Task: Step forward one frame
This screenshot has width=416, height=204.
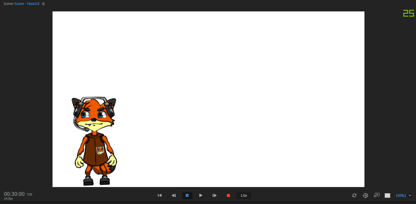Action: 215,196
